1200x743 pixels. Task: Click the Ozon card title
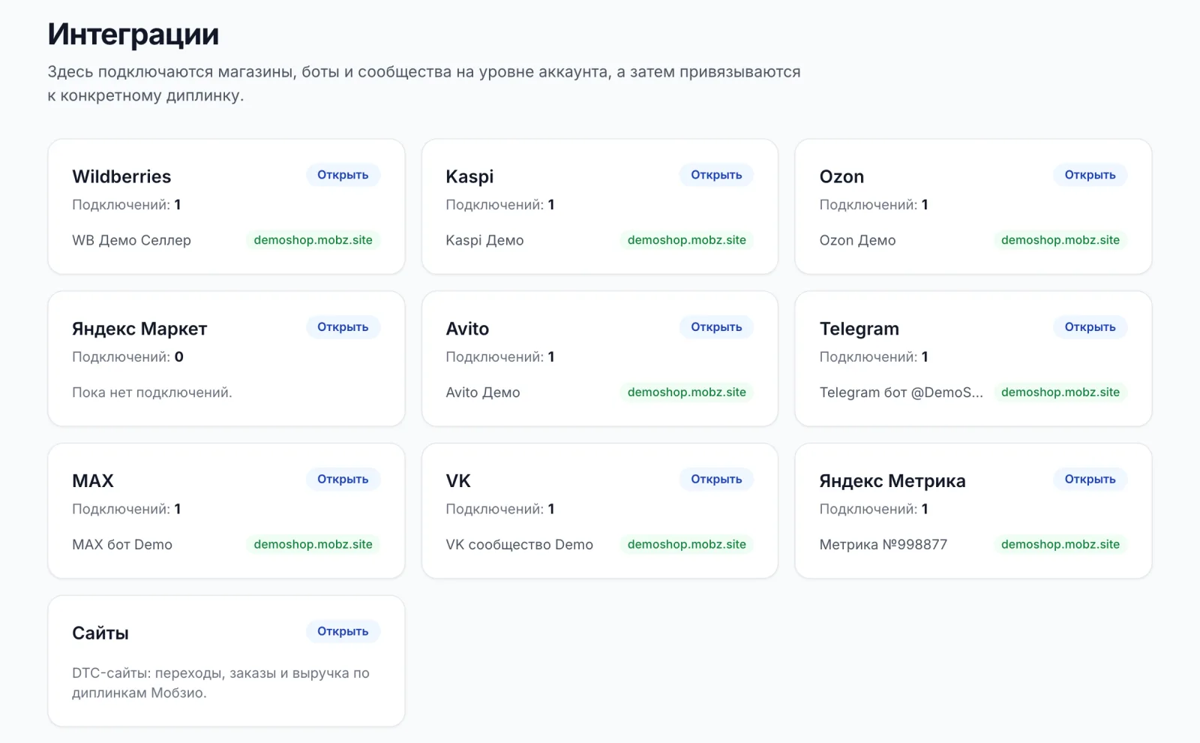click(x=841, y=177)
